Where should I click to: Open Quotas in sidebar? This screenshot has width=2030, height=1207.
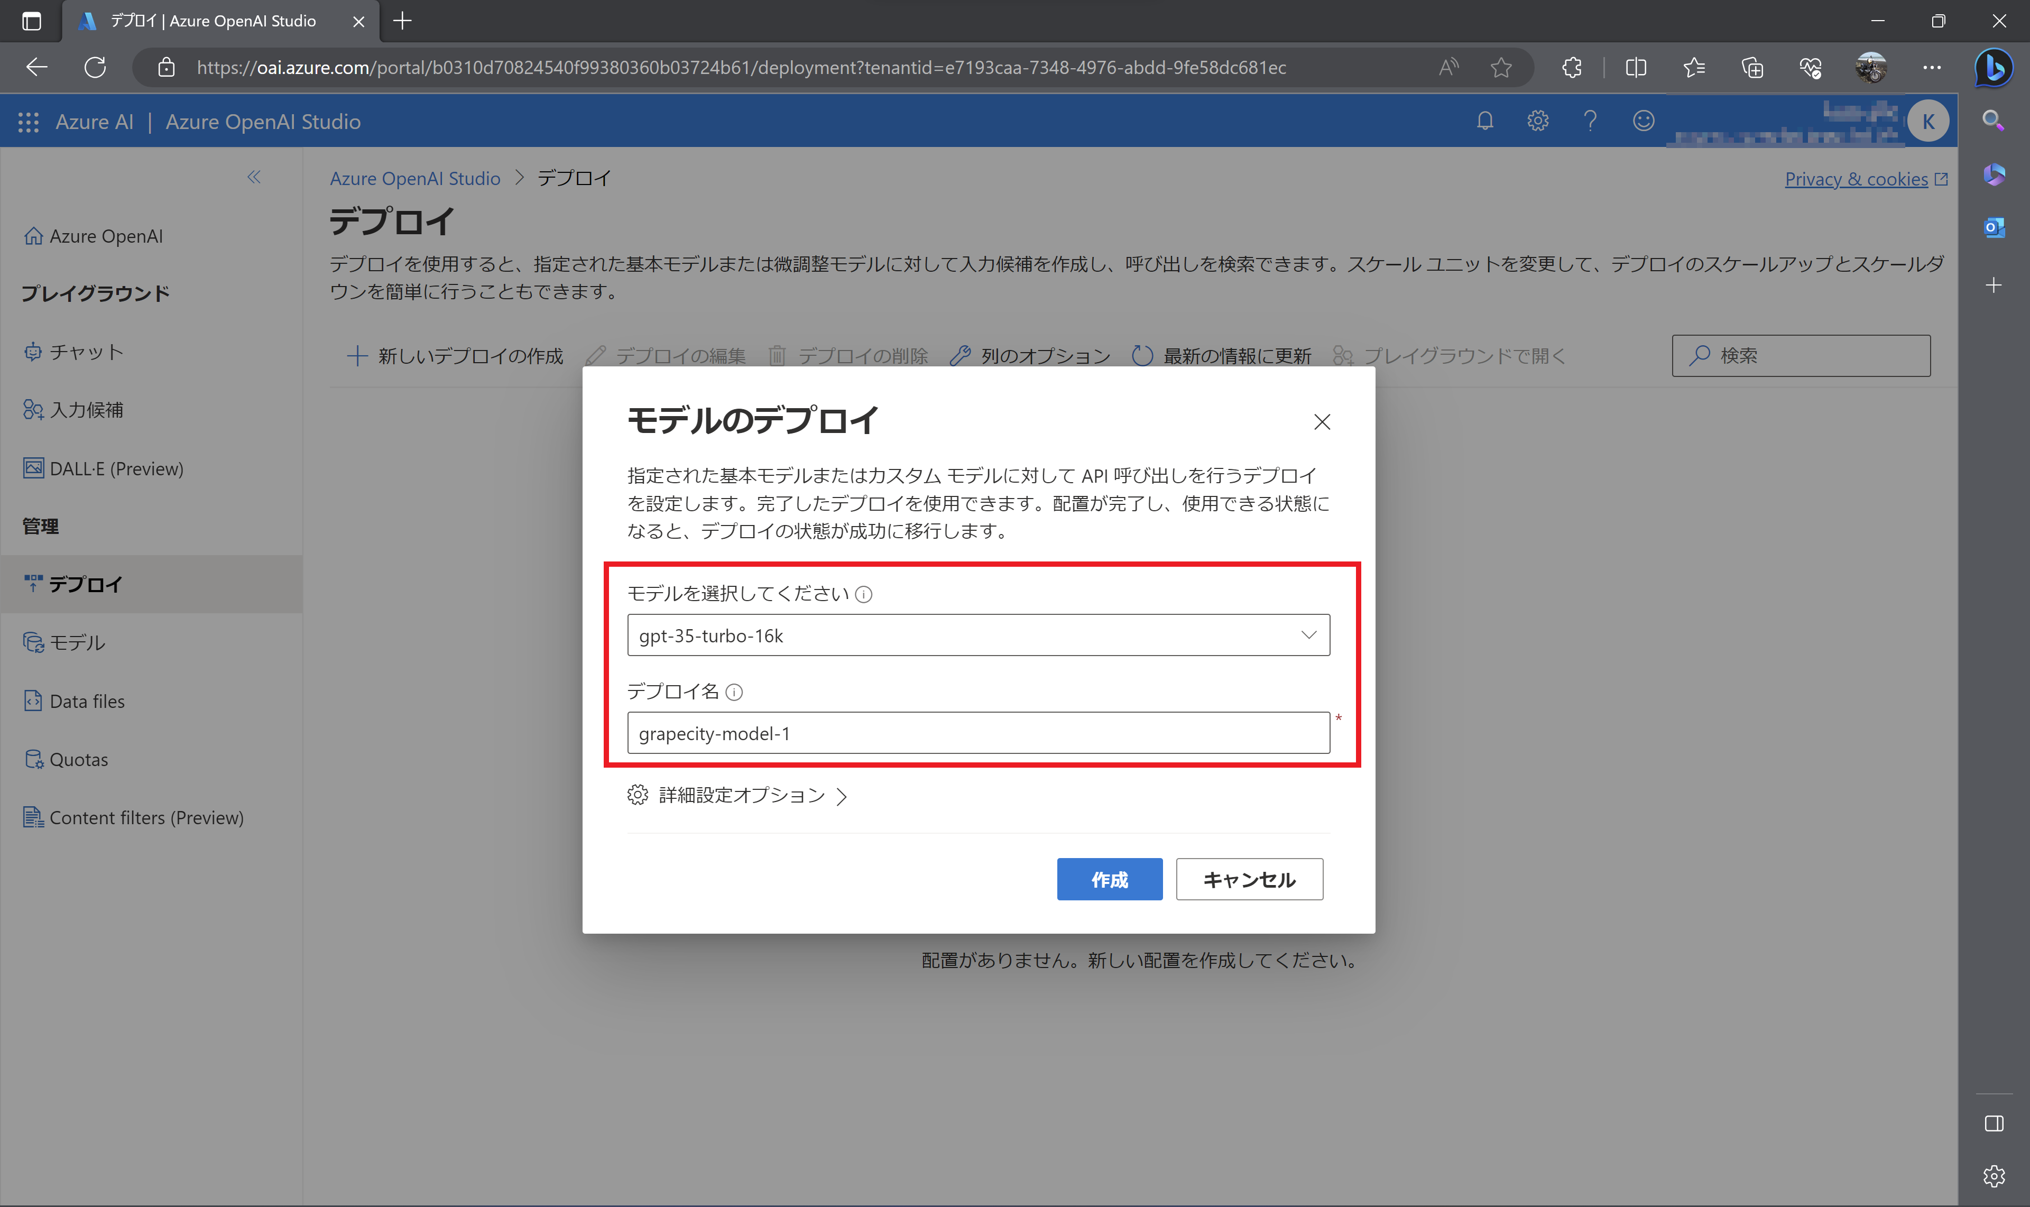pyautogui.click(x=66, y=760)
